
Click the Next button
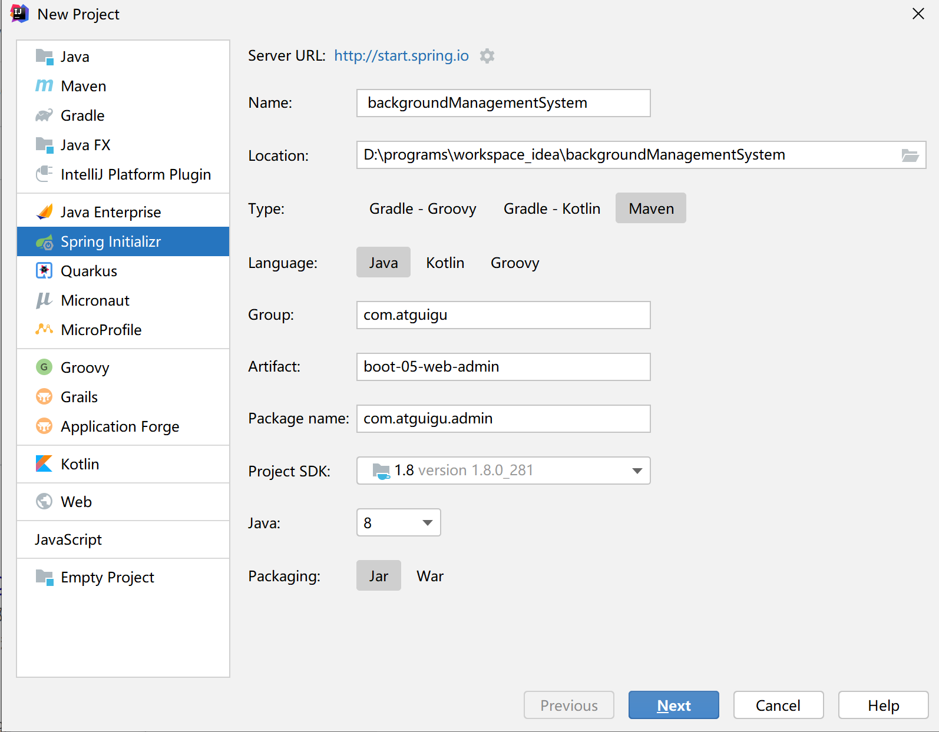point(673,705)
